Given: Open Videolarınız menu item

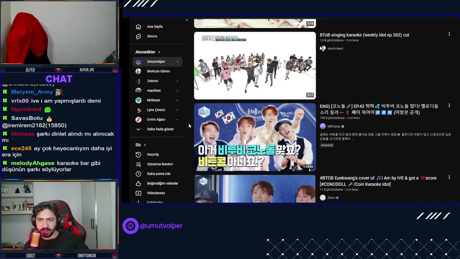Looking at the screenshot, I should coord(157,193).
